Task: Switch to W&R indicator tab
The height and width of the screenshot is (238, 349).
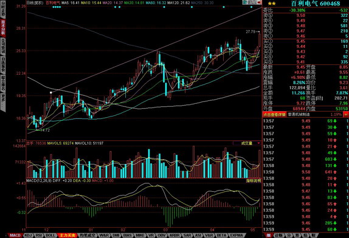Action: [x=104, y=235]
